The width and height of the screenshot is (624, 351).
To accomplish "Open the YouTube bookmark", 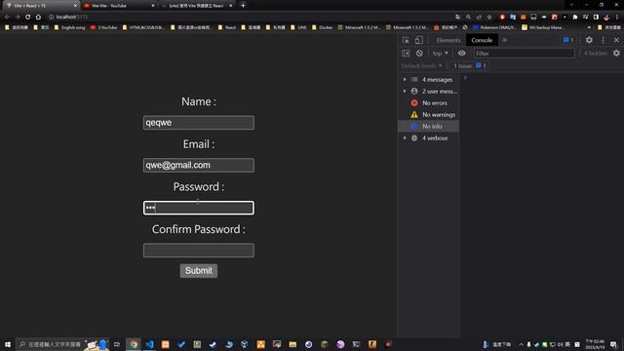I will (103, 27).
